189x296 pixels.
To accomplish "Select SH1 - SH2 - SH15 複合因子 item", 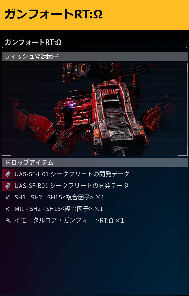I will click(x=59, y=198).
